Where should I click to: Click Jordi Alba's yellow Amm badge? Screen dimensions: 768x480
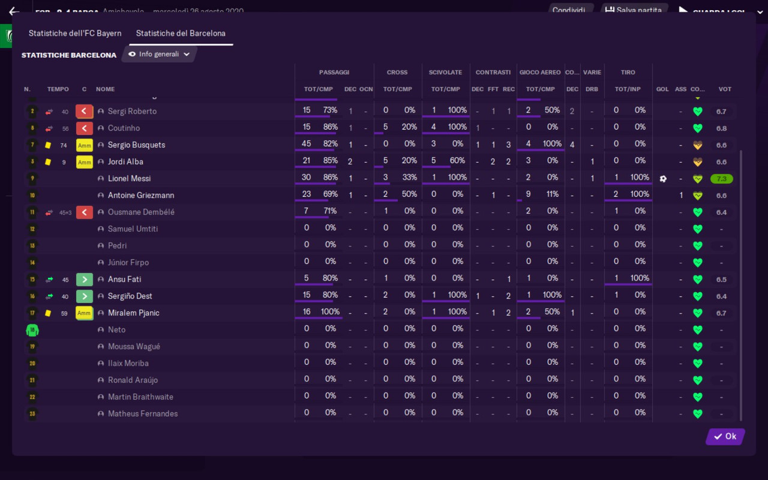84,162
